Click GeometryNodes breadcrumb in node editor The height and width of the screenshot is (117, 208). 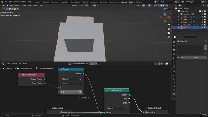pos(26,68)
